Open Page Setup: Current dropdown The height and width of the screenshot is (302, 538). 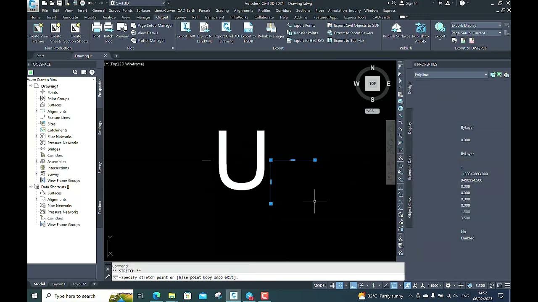476,33
